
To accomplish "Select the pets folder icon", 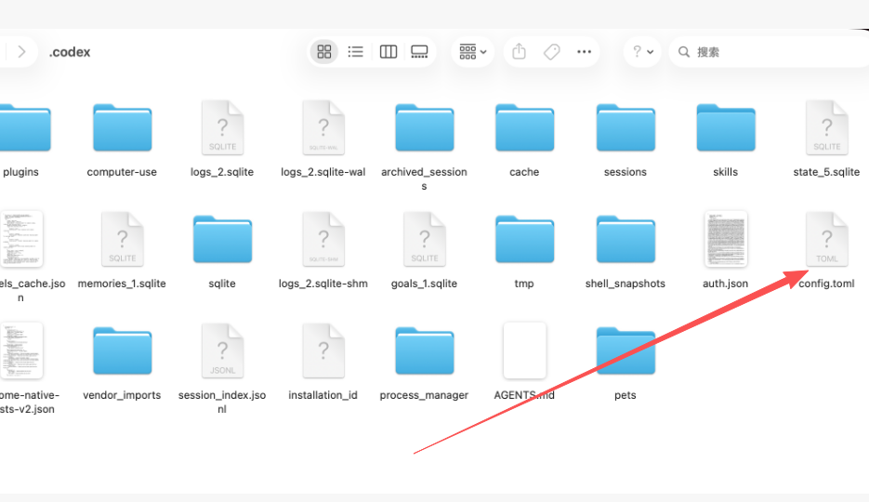I will click(x=625, y=350).
